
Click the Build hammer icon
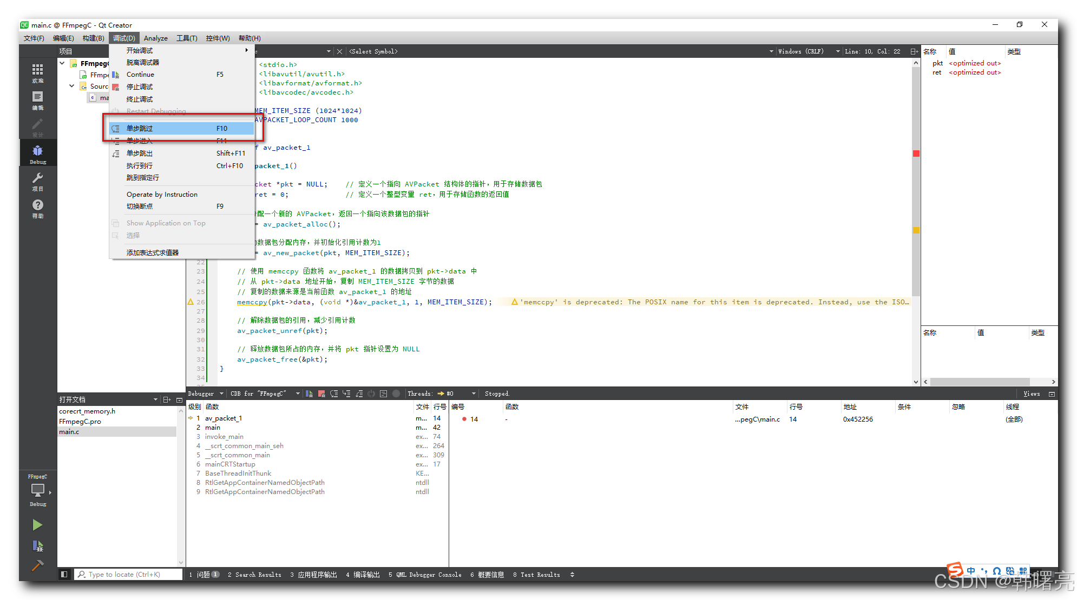pyautogui.click(x=37, y=565)
